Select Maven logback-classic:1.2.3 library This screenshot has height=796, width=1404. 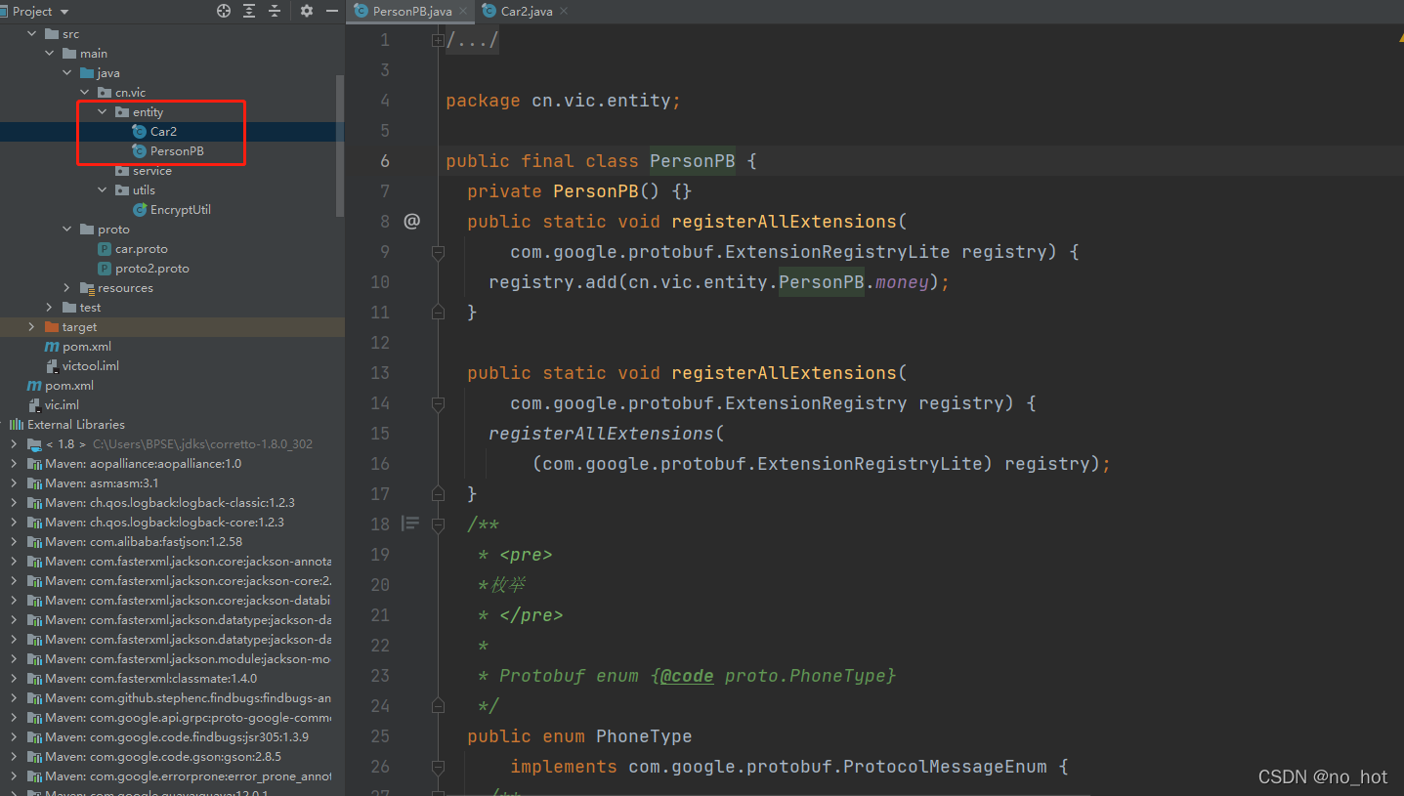click(170, 503)
